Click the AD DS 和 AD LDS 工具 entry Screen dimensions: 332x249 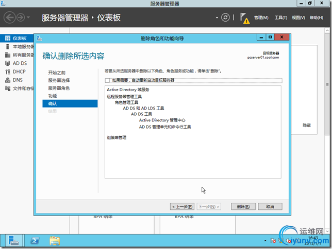click(143, 108)
